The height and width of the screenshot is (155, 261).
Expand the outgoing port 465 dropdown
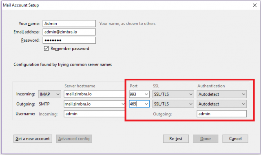[146, 104]
